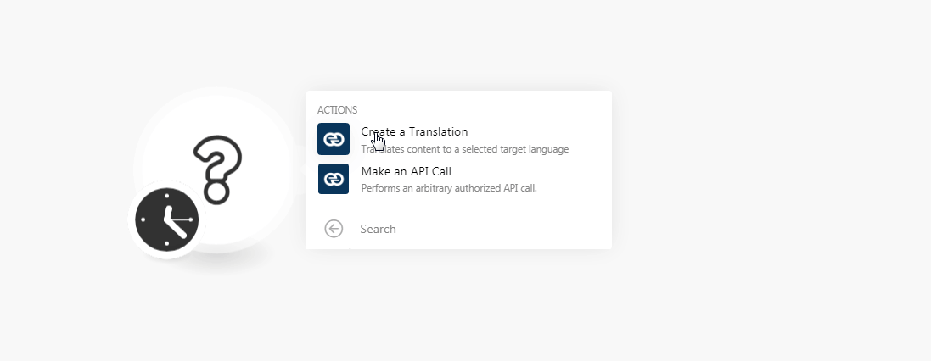Click the ACTIONS section header
The width and height of the screenshot is (931, 361).
(x=337, y=110)
